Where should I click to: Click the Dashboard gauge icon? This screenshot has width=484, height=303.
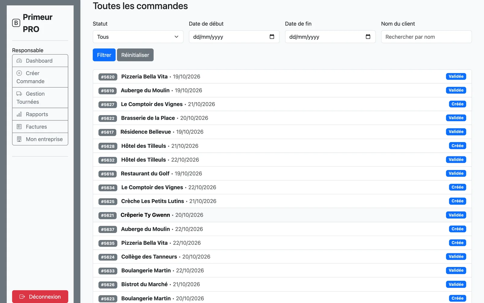[x=19, y=61]
